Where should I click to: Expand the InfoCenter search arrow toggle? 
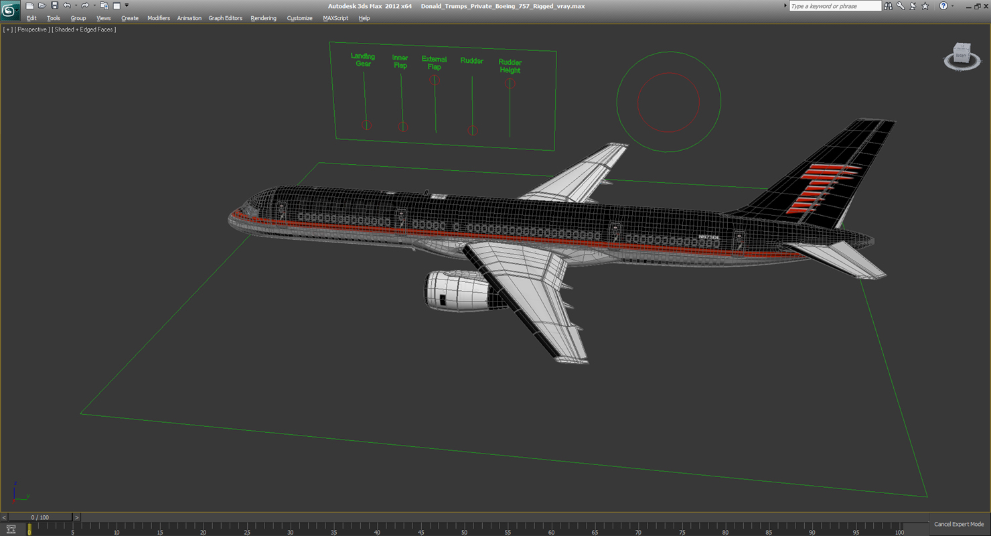point(785,6)
